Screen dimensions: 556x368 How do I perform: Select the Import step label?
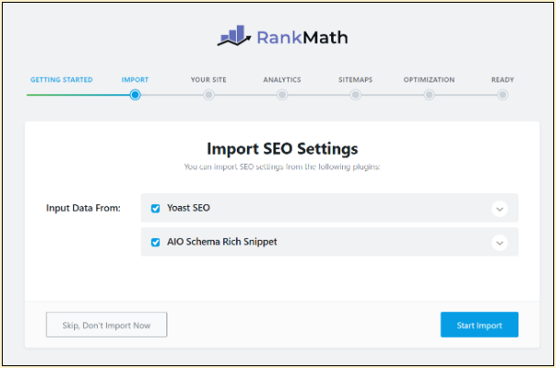click(135, 80)
